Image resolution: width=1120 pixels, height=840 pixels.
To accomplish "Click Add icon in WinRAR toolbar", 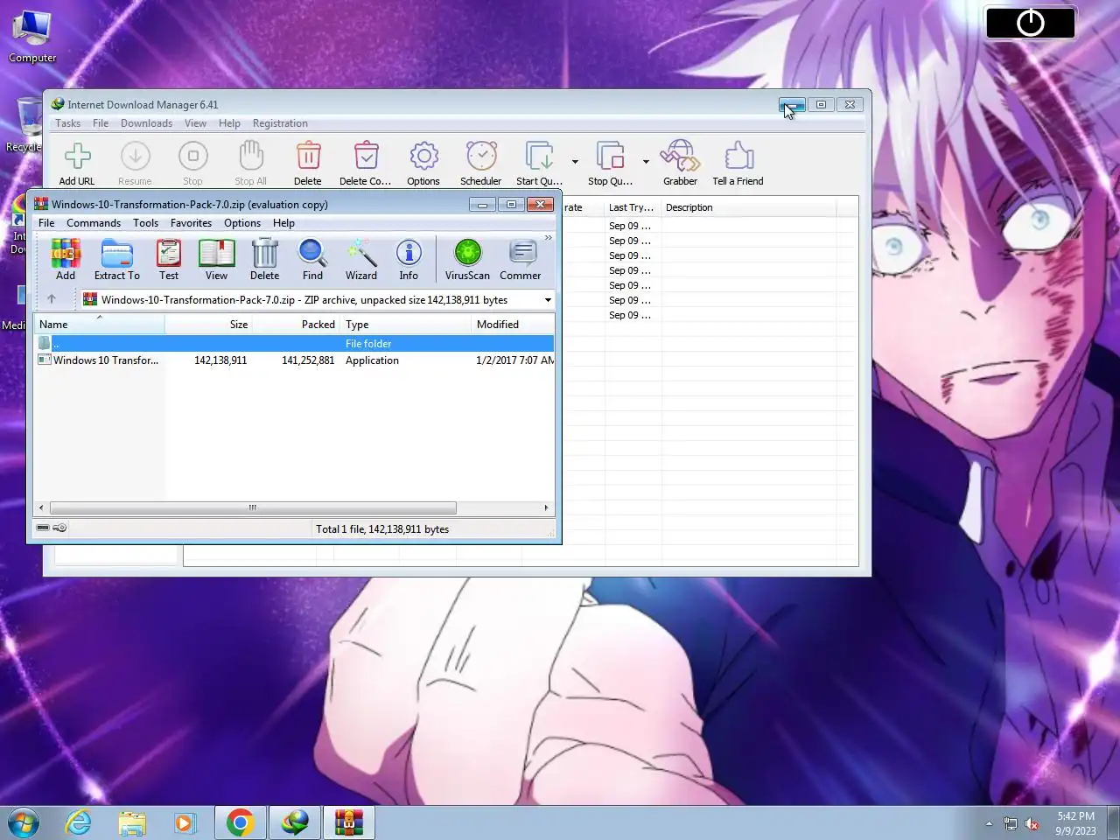I will point(66,260).
